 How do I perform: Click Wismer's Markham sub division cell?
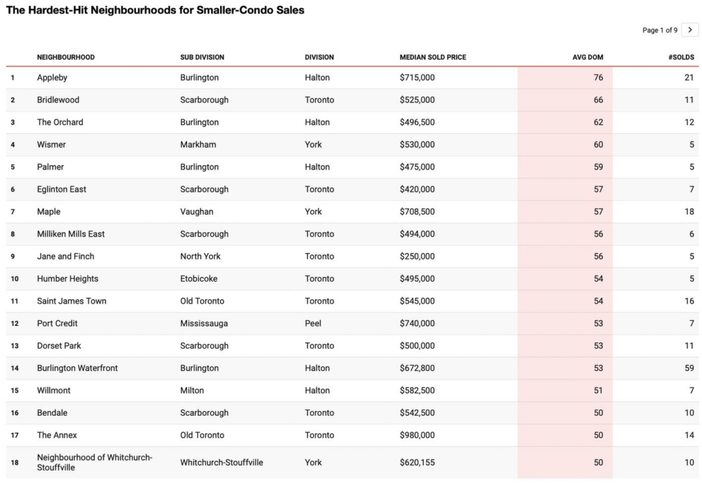click(x=198, y=145)
